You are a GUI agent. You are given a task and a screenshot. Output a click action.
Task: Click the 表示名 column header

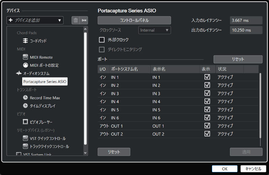[175, 69]
